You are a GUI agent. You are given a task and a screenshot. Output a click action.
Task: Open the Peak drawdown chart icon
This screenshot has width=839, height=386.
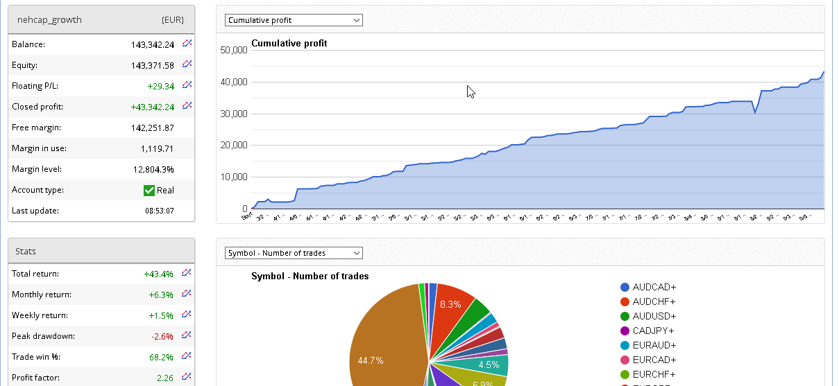pos(187,335)
